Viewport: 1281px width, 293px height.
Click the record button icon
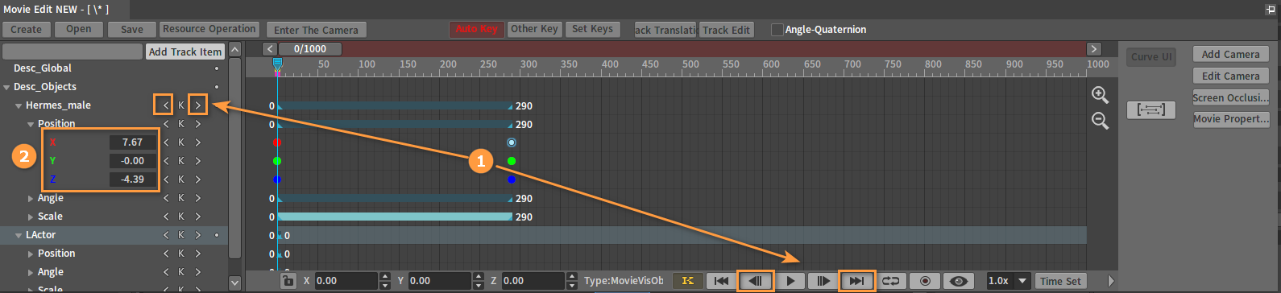point(925,281)
